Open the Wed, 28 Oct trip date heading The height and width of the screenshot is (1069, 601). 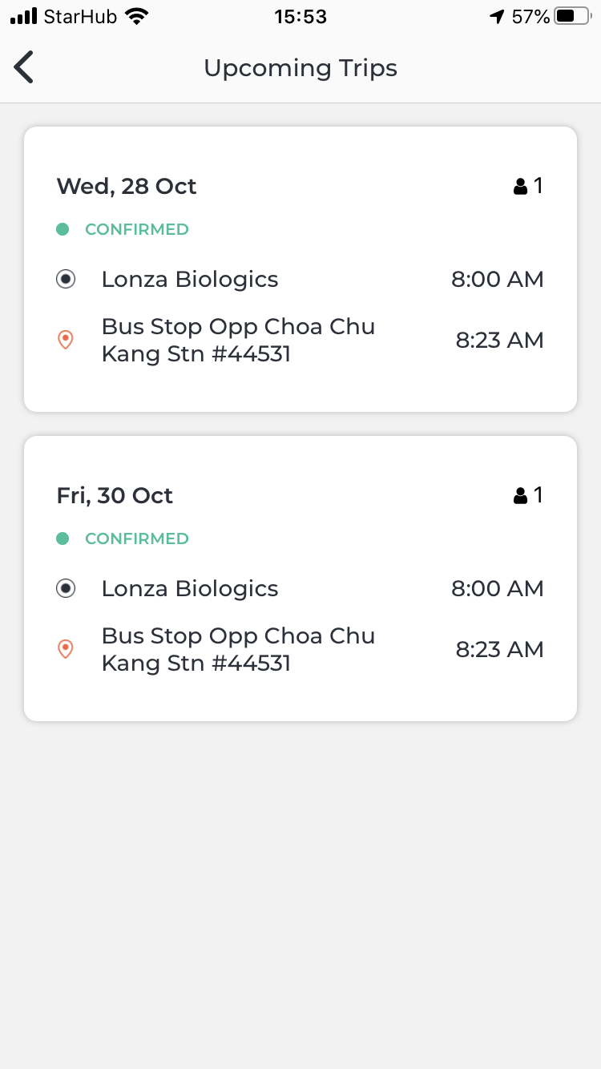pos(127,187)
